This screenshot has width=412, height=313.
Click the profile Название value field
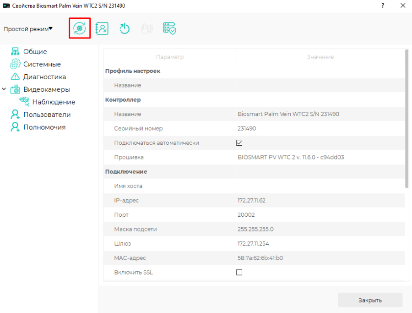(x=320, y=85)
